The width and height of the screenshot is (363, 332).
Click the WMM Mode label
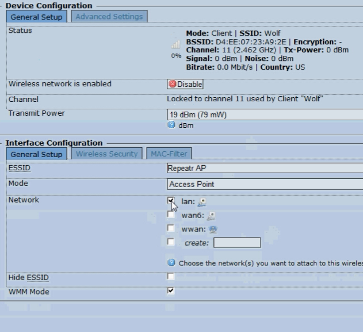pyautogui.click(x=29, y=292)
